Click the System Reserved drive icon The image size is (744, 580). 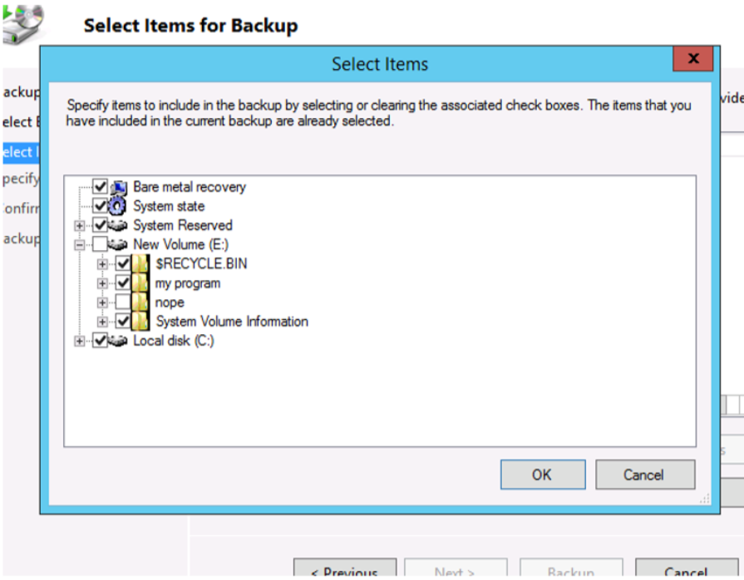point(119,225)
